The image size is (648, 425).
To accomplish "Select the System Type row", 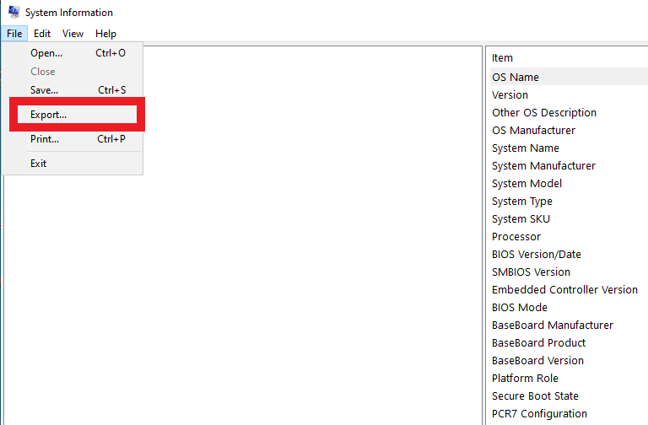I will click(569, 202).
